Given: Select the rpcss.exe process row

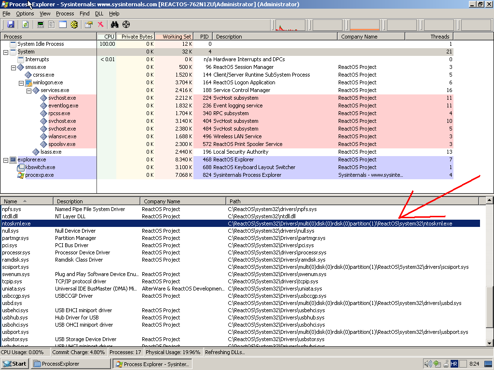Looking at the screenshot, I should pos(227,113).
